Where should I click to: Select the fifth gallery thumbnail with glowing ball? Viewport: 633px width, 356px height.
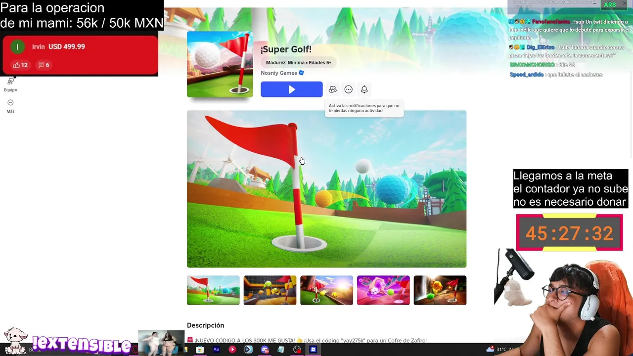tap(440, 290)
